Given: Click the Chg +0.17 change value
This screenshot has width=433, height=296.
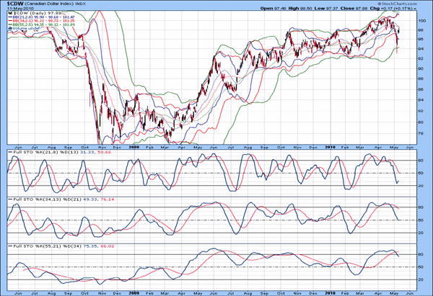Looking at the screenshot, I should [401, 9].
